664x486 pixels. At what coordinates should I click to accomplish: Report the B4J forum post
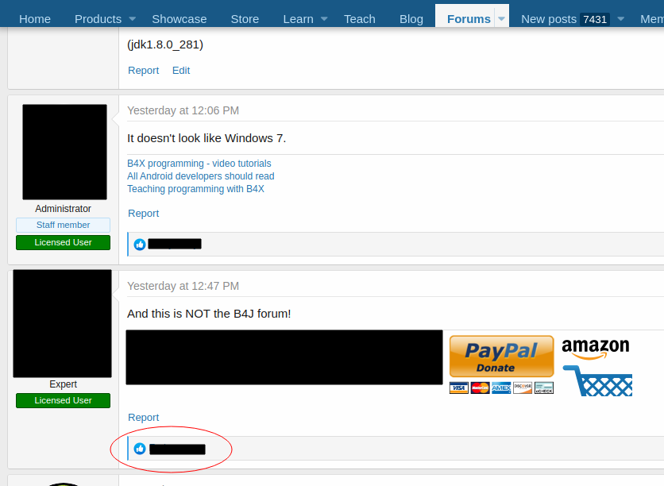pyautogui.click(x=143, y=418)
